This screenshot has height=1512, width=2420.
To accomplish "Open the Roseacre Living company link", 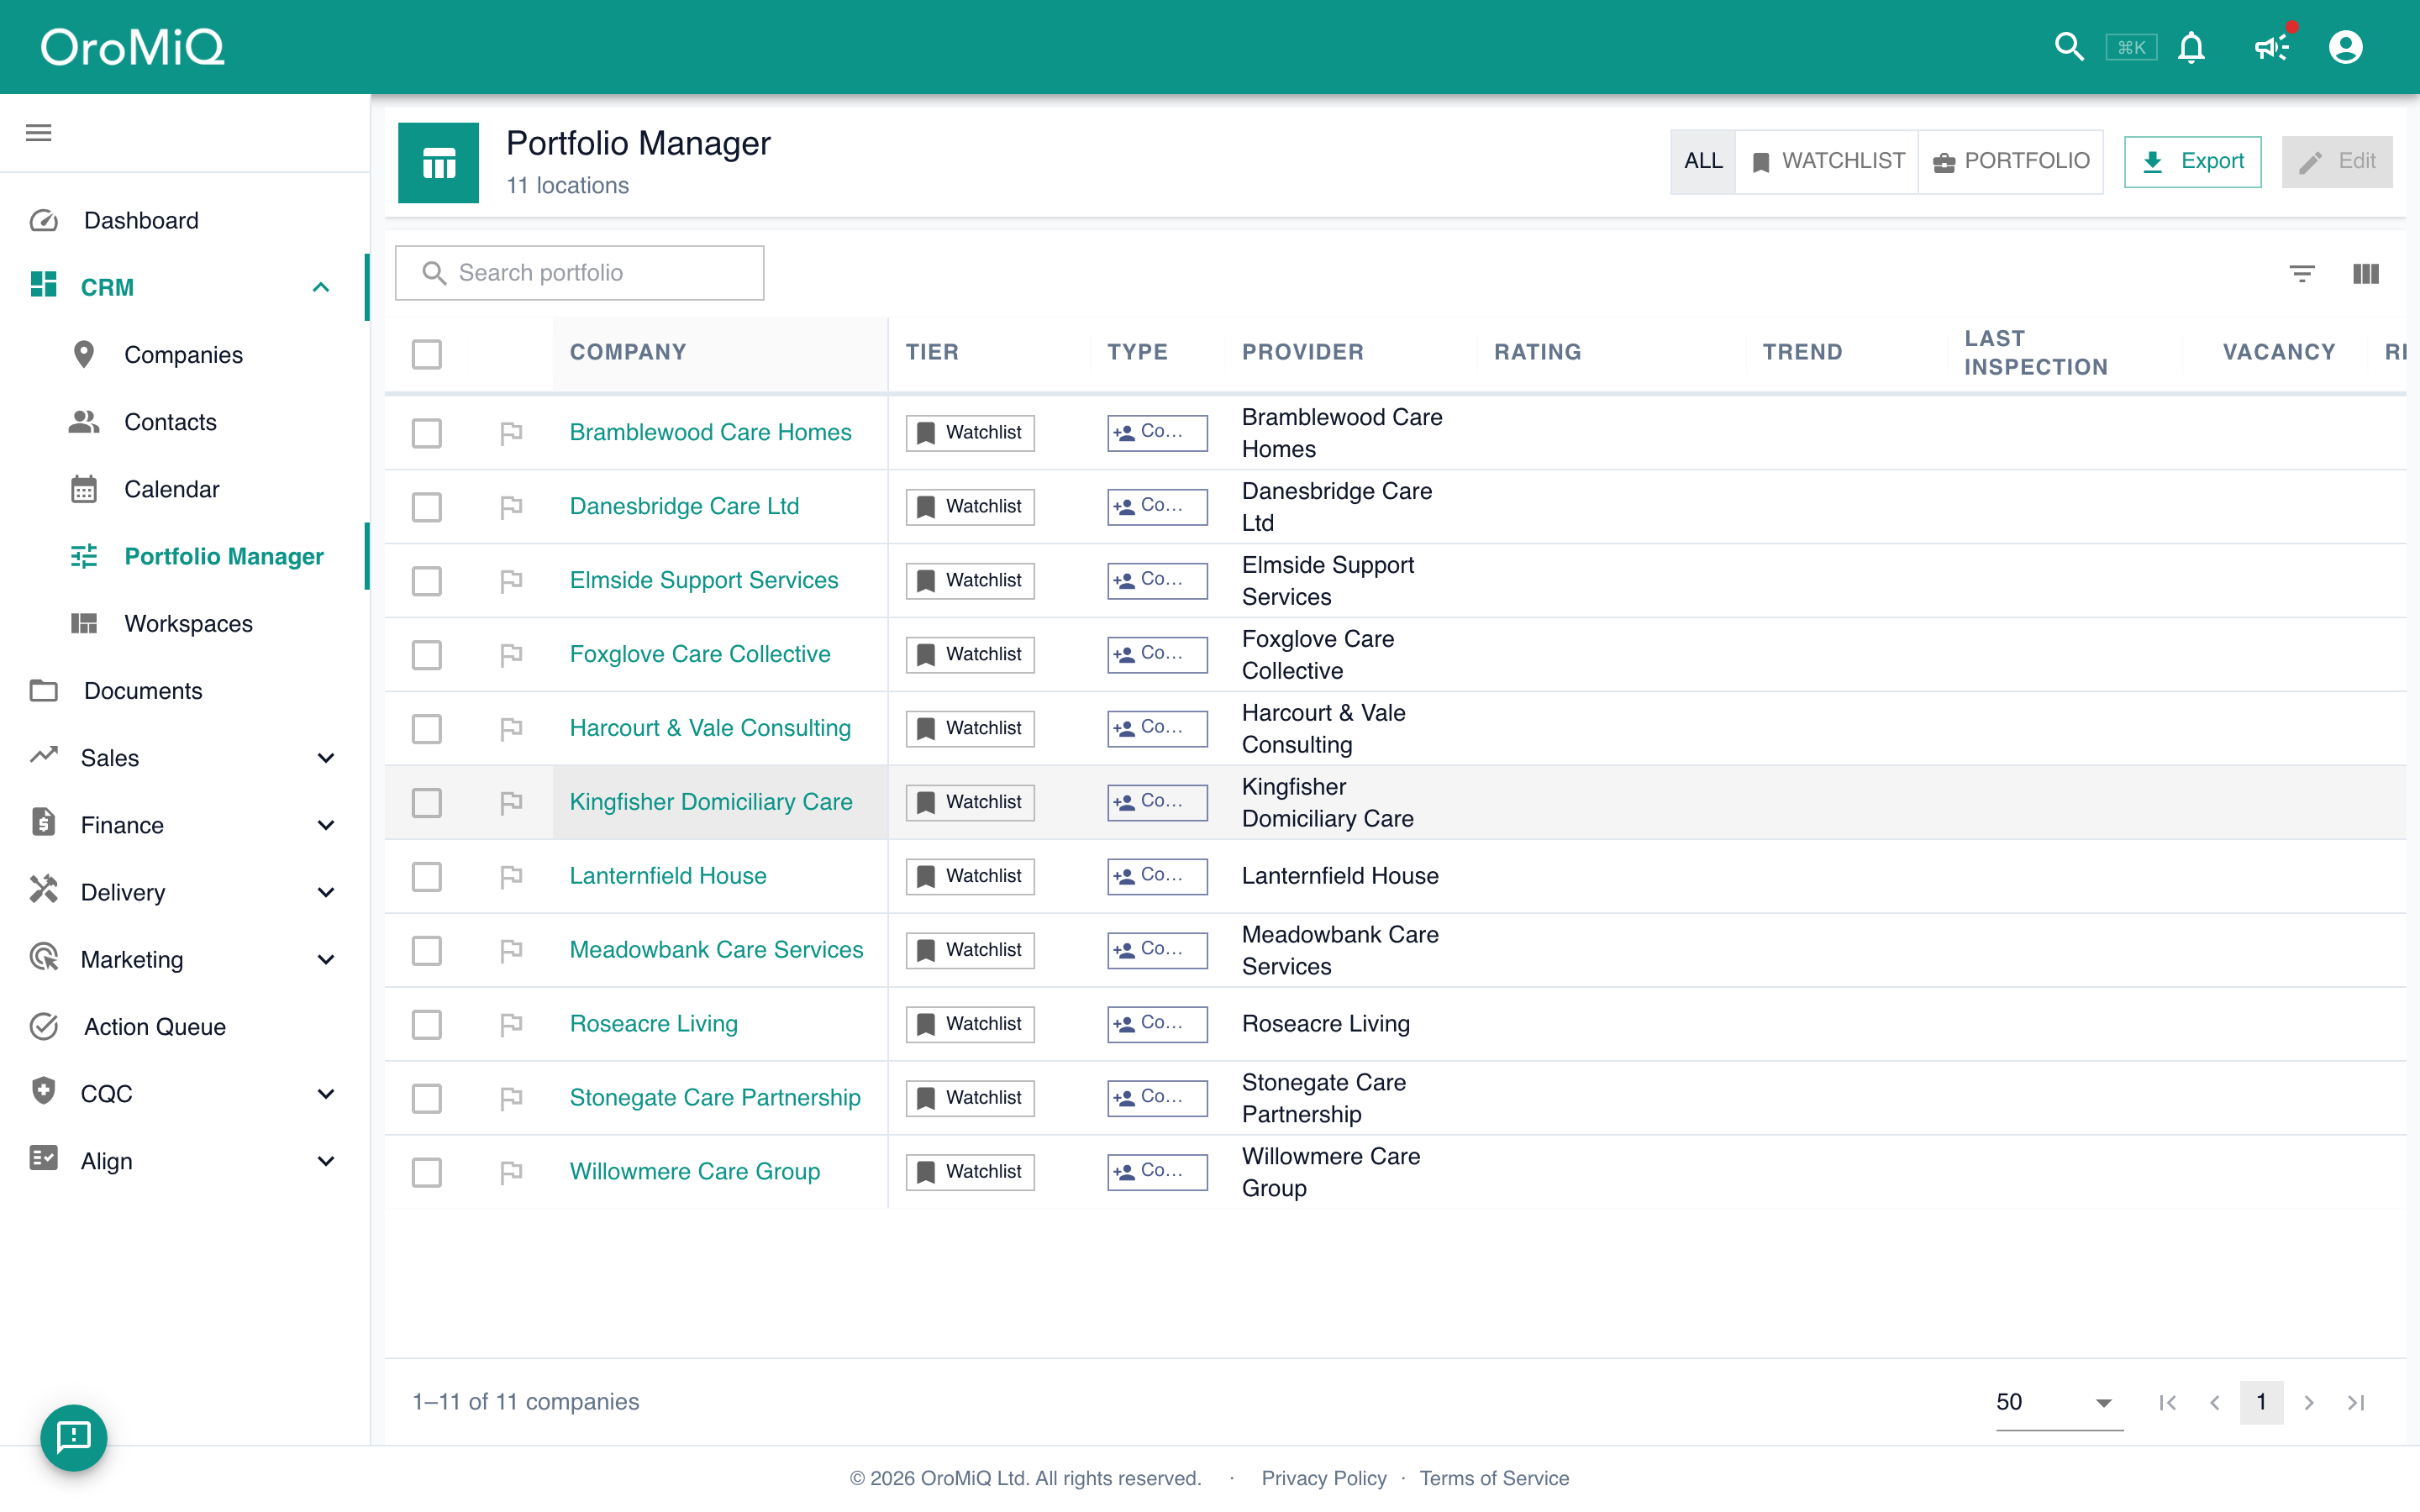I will coord(653,1024).
